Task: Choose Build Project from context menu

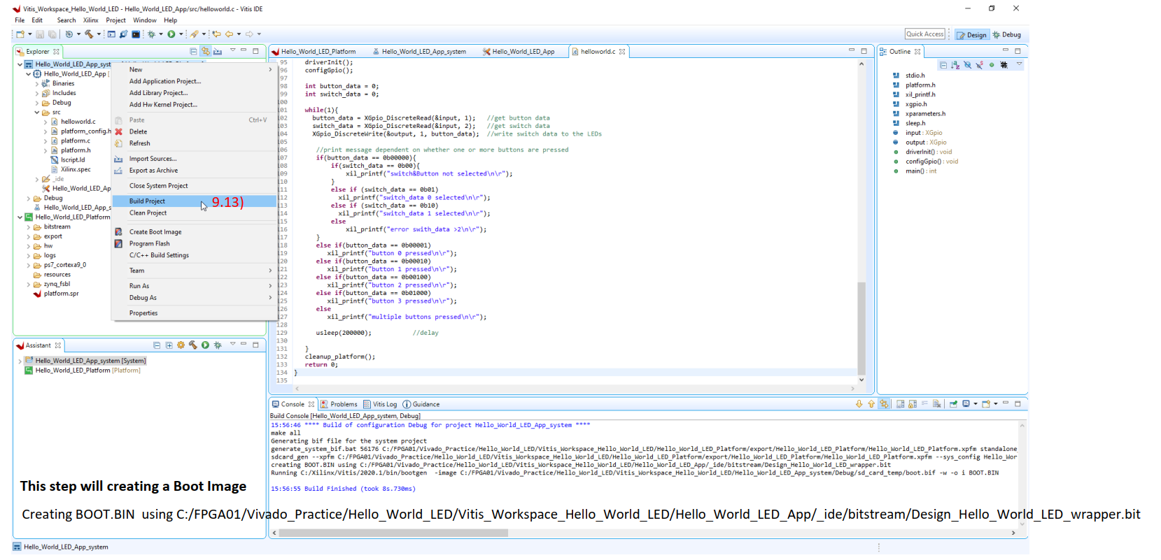Action: point(194,201)
